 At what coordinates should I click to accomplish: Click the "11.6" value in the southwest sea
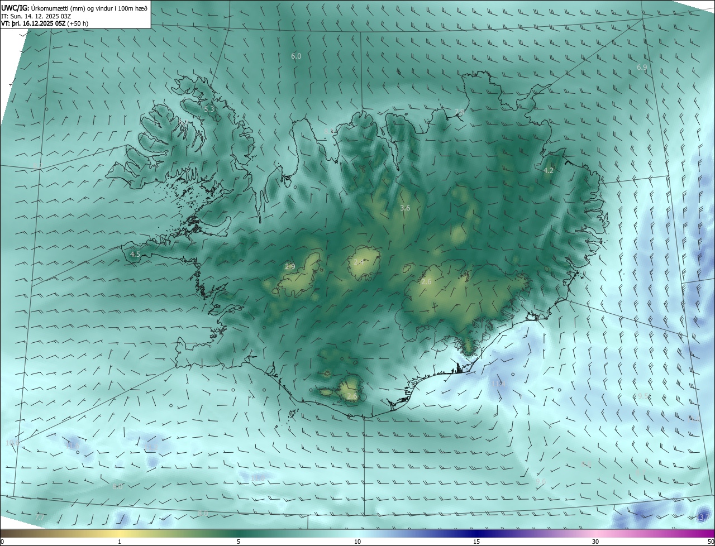coord(72,446)
